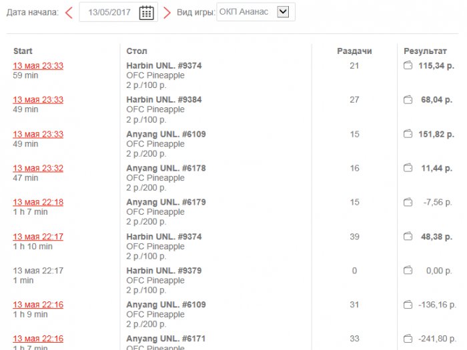Click wallet icon next to 0,00 р.
Viewport: 467px width, 350px height.
pyautogui.click(x=408, y=270)
